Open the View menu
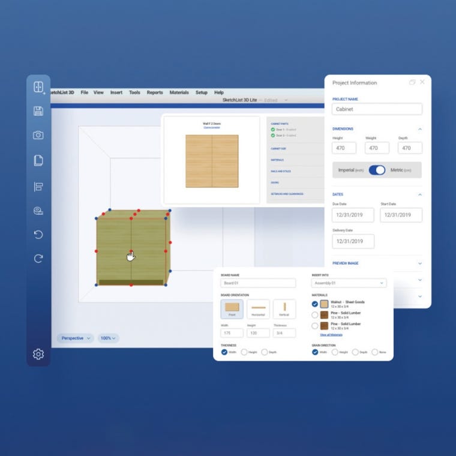456x456 pixels. 98,92
